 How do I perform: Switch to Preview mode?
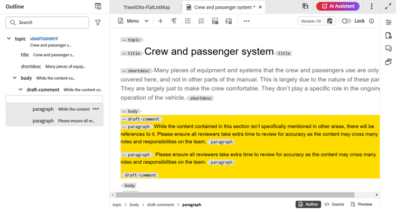[x=362, y=204]
